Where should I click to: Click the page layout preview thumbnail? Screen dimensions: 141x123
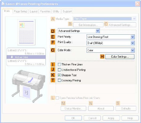click(26, 32)
